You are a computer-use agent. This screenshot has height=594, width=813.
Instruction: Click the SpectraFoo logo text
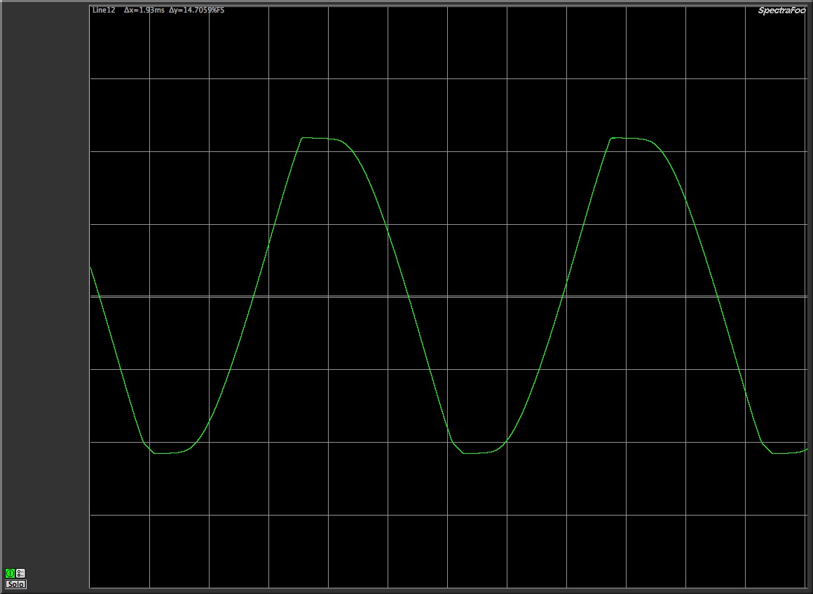point(781,11)
